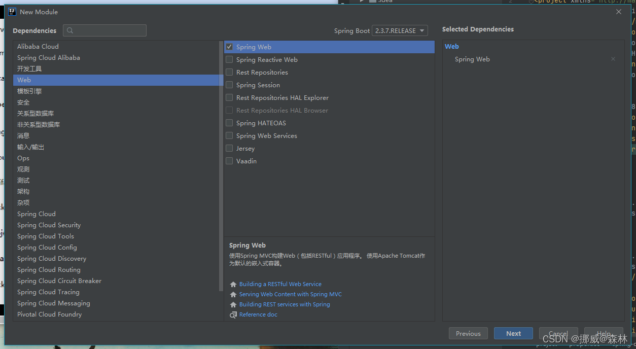Check the Spring HATEOAS checkbox

(229, 123)
